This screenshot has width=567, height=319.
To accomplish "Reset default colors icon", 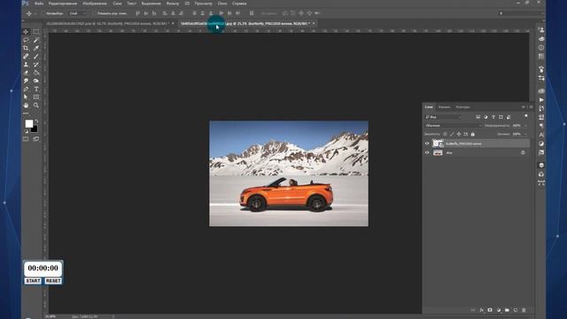I will pos(26,132).
